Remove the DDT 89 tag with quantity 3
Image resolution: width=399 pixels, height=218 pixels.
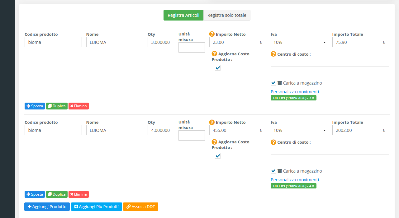point(313,98)
